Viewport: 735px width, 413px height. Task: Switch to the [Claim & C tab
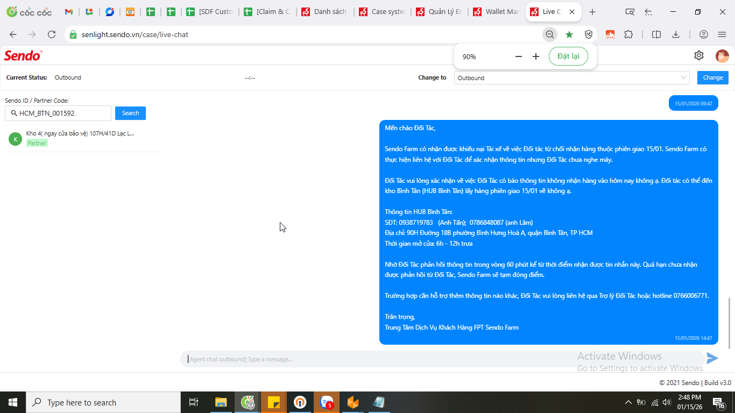tap(267, 12)
